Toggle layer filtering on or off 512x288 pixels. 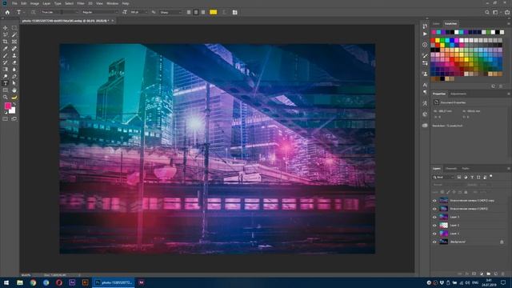pyautogui.click(x=490, y=176)
